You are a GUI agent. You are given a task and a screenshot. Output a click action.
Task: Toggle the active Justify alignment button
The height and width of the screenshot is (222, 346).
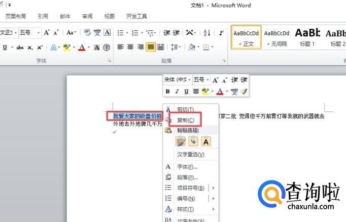point(151,47)
